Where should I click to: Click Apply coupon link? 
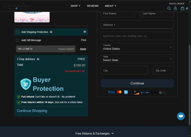point(83,49)
